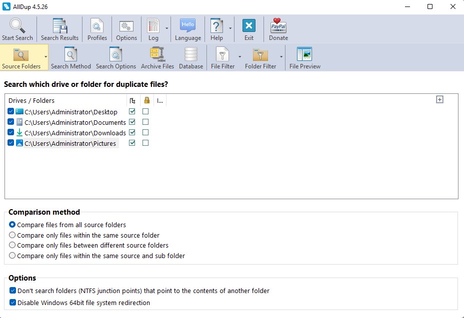Screen dimensions: 464x318
Task: Donate via PayPal
Action: click(277, 28)
